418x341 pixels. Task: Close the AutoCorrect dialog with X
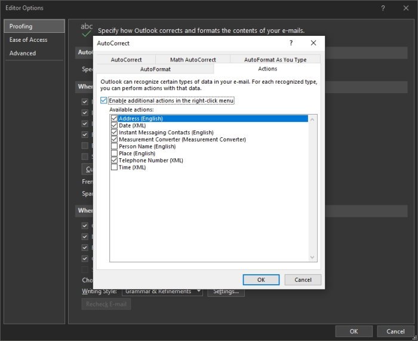tap(313, 44)
